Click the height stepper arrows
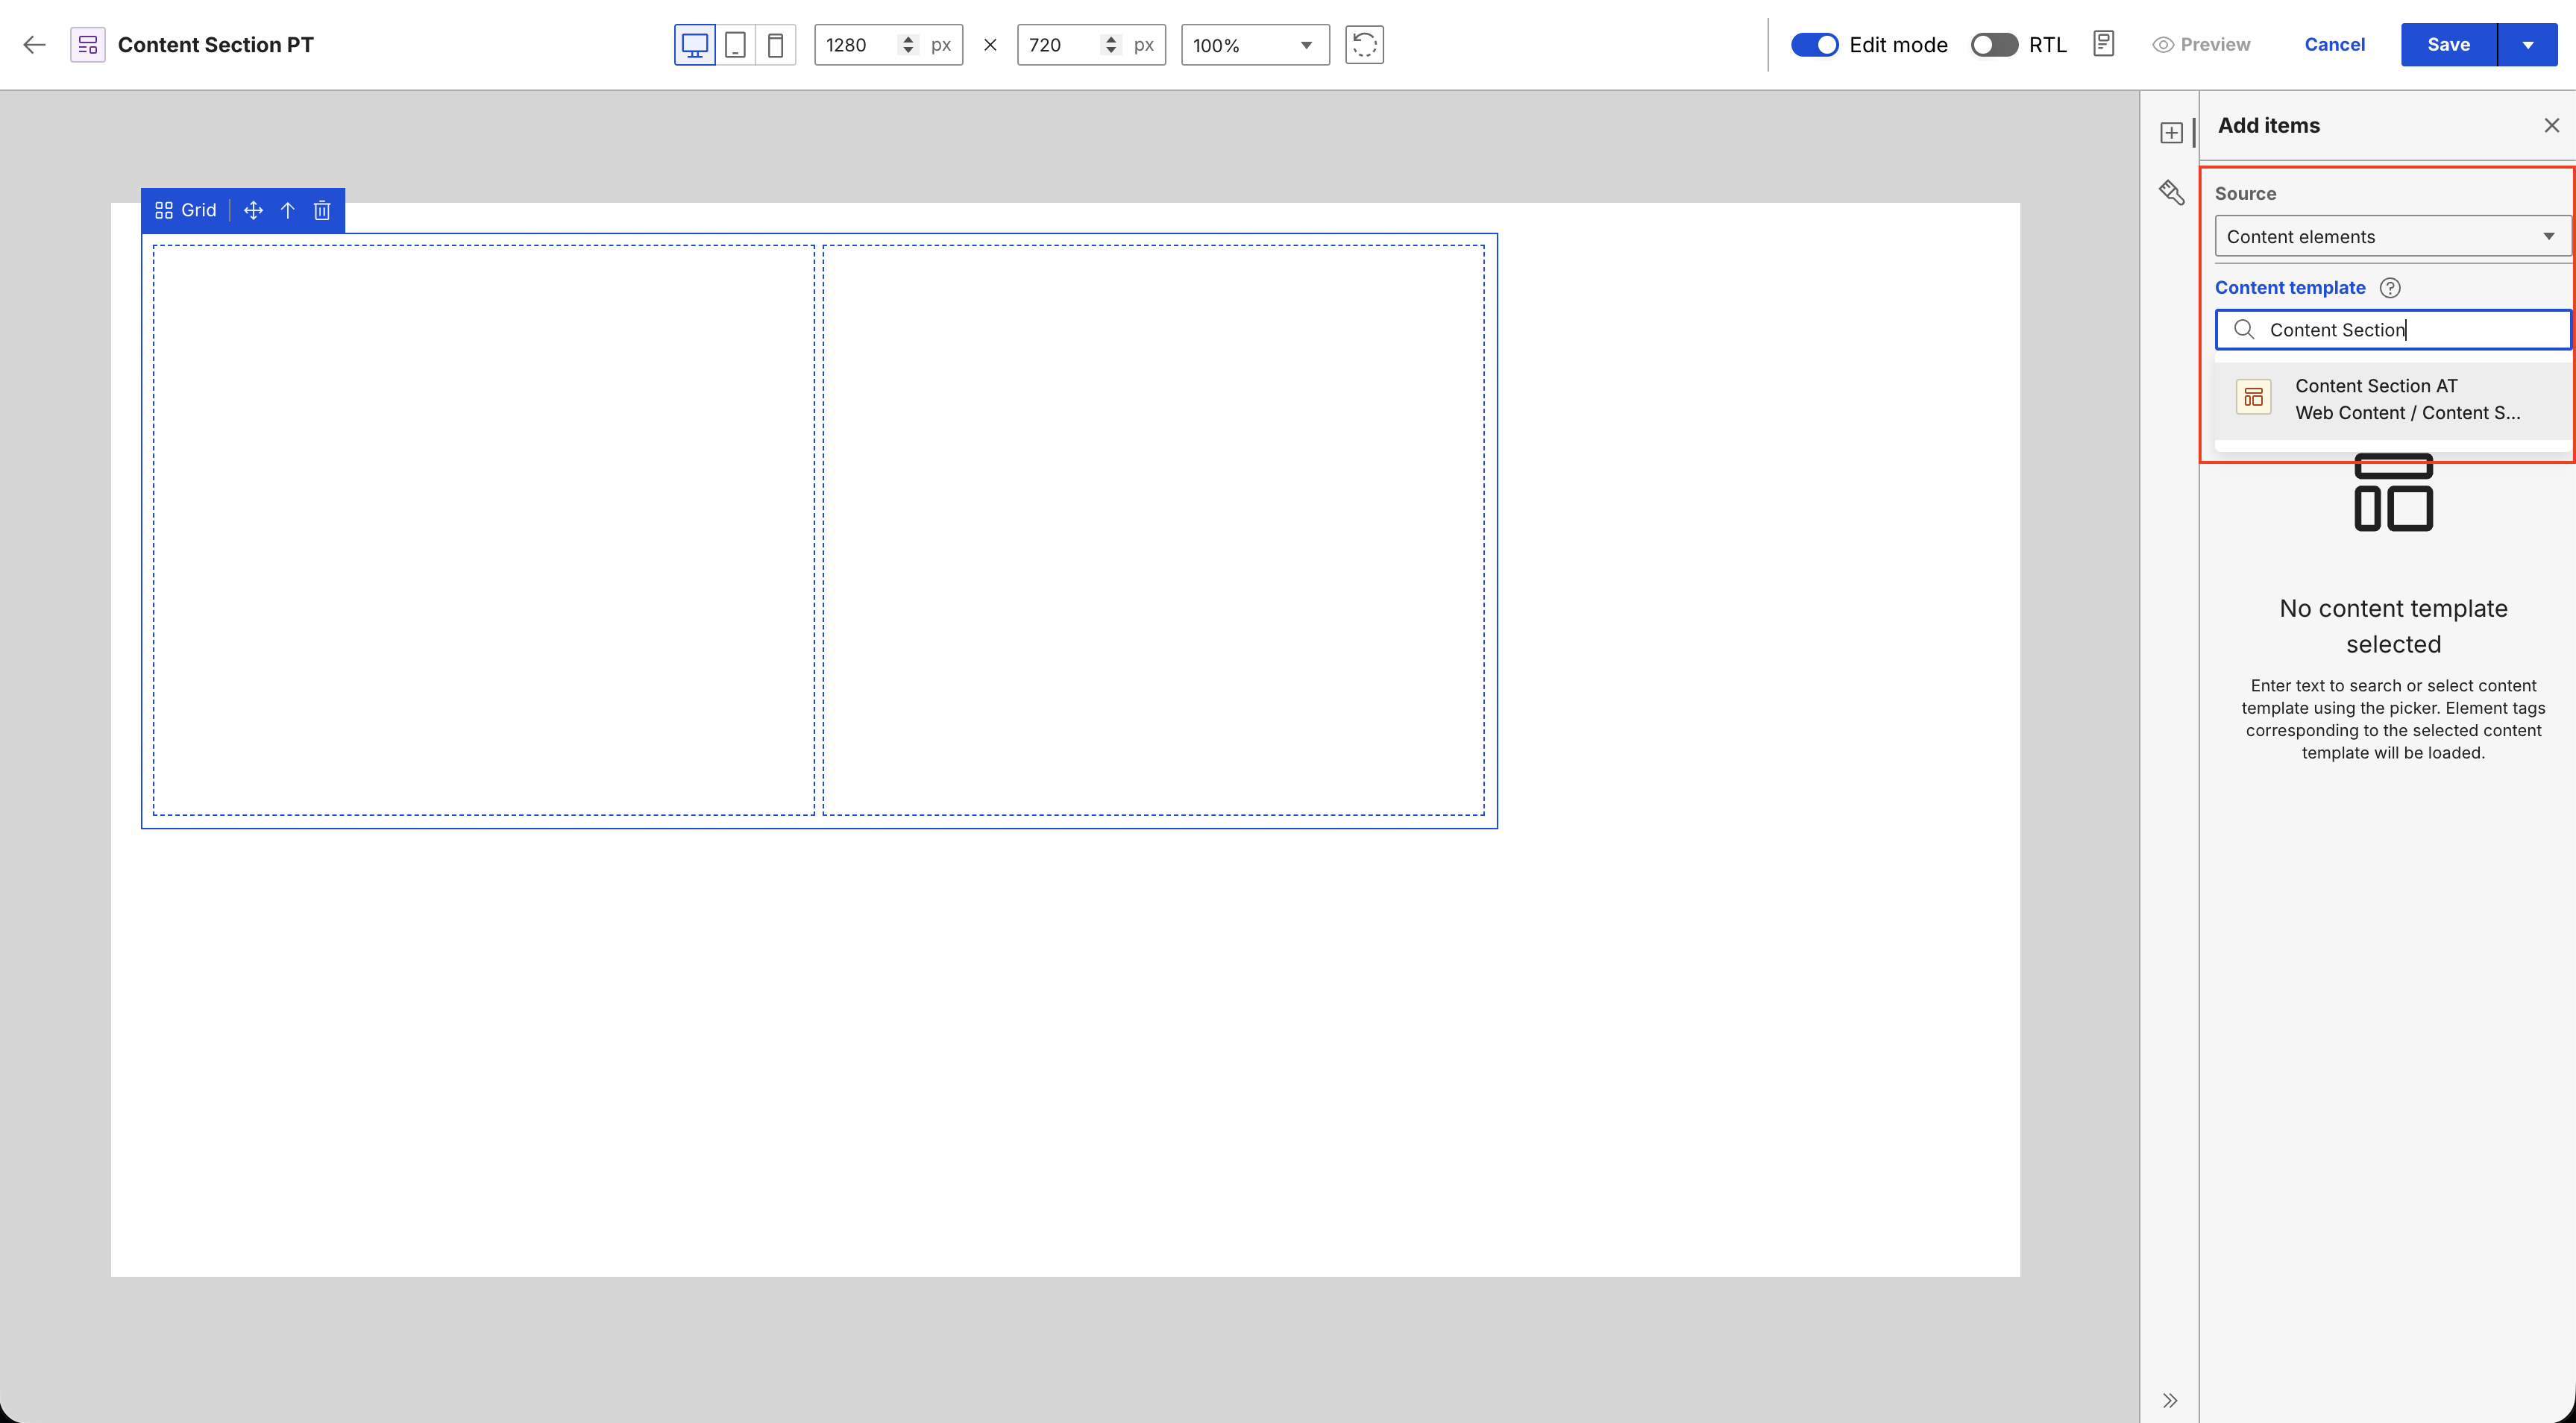 point(1110,45)
